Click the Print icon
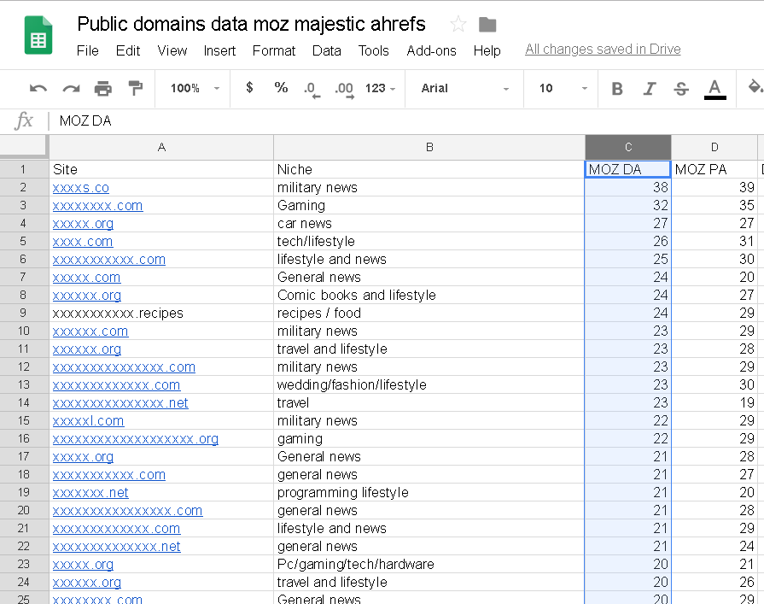764x604 pixels. (103, 88)
